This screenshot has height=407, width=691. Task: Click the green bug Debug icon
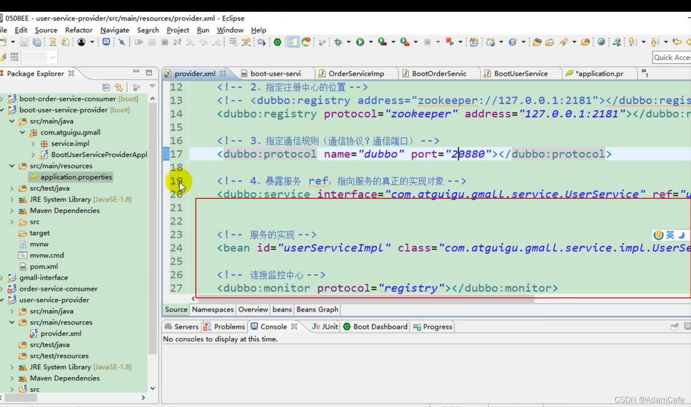tap(338, 42)
